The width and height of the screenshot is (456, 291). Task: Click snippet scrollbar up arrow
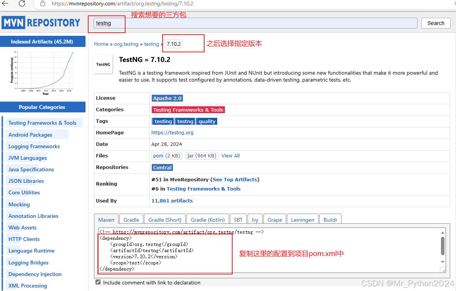[443, 232]
